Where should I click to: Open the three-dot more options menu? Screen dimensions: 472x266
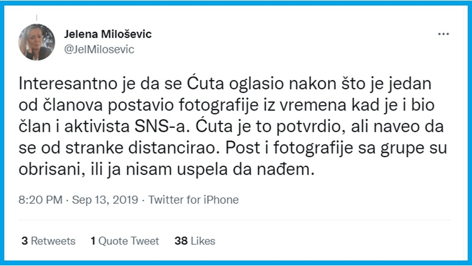[x=443, y=34]
